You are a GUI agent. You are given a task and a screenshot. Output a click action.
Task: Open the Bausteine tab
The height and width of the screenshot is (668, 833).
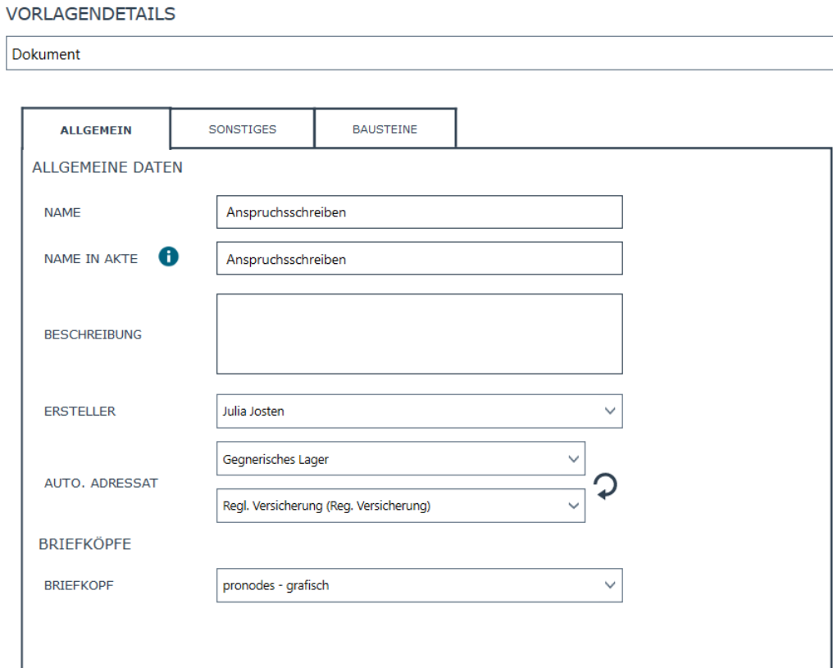385,130
